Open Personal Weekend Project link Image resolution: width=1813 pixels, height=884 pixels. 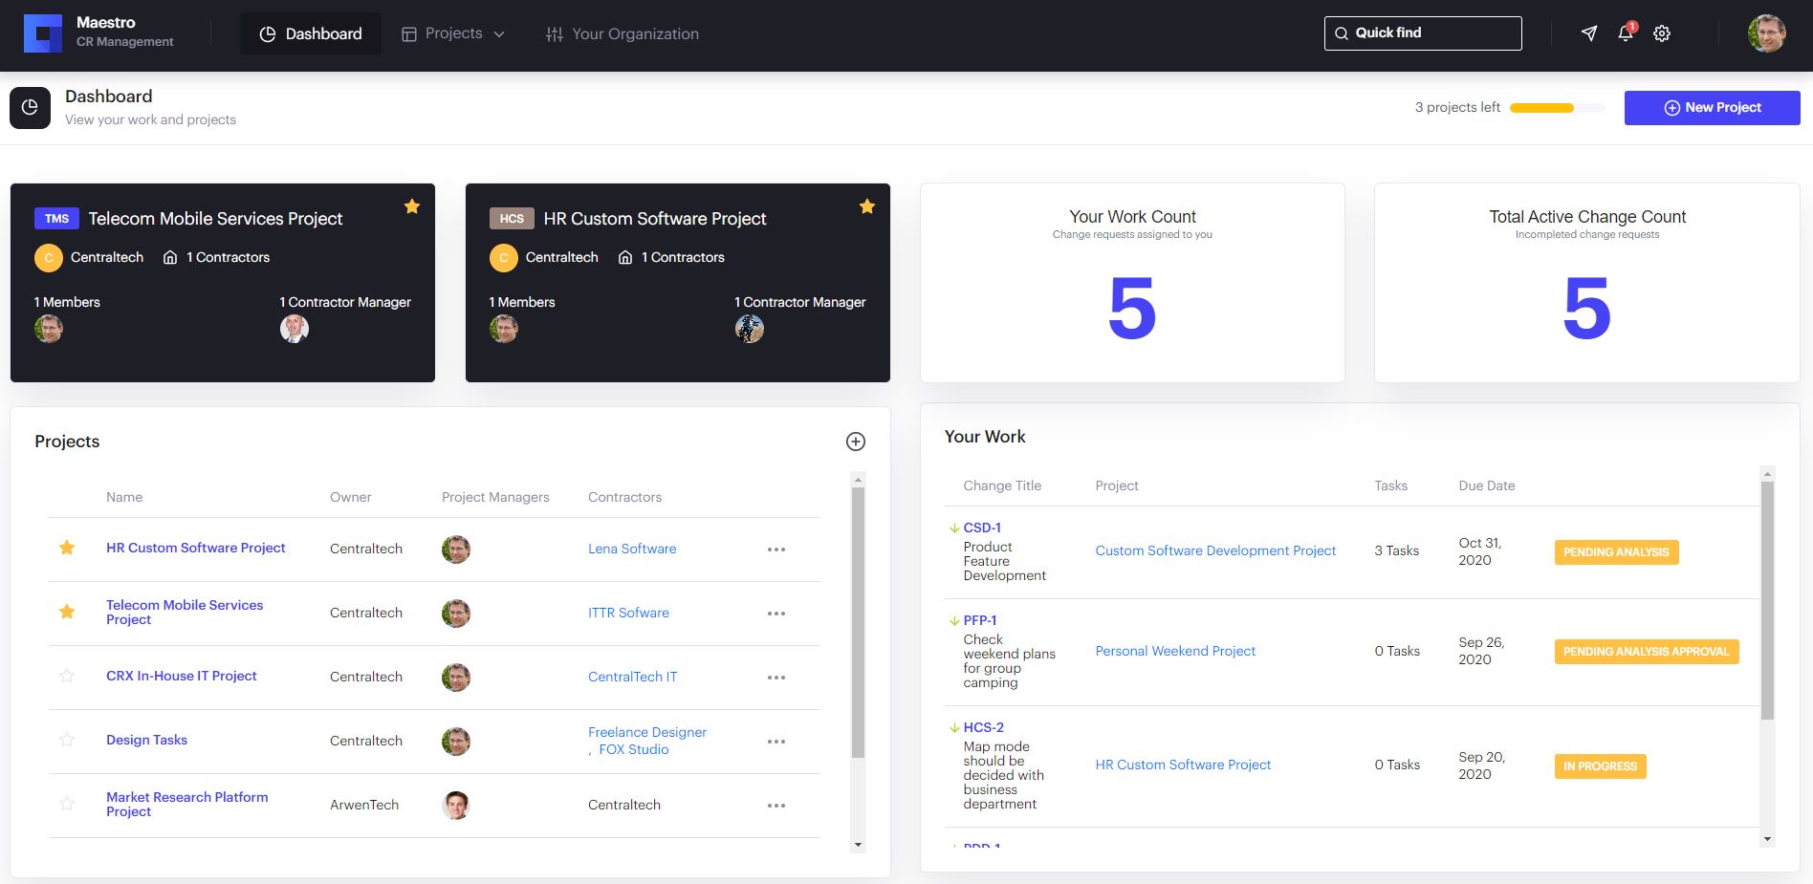point(1175,651)
